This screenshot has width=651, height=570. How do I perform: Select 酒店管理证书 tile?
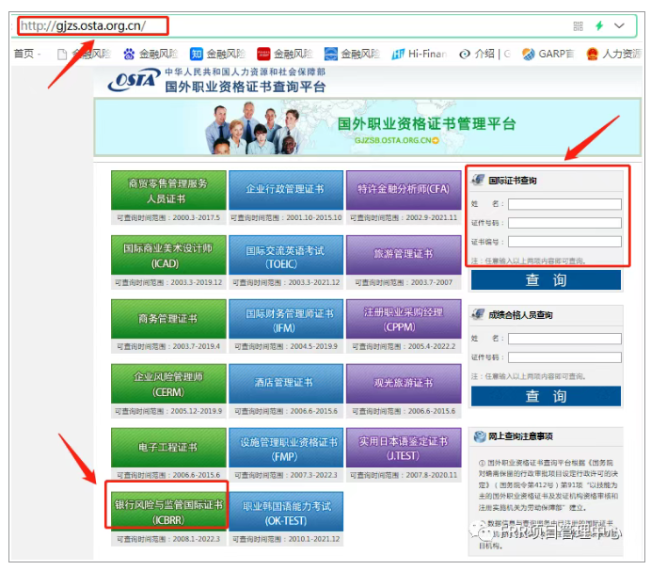pos(286,384)
